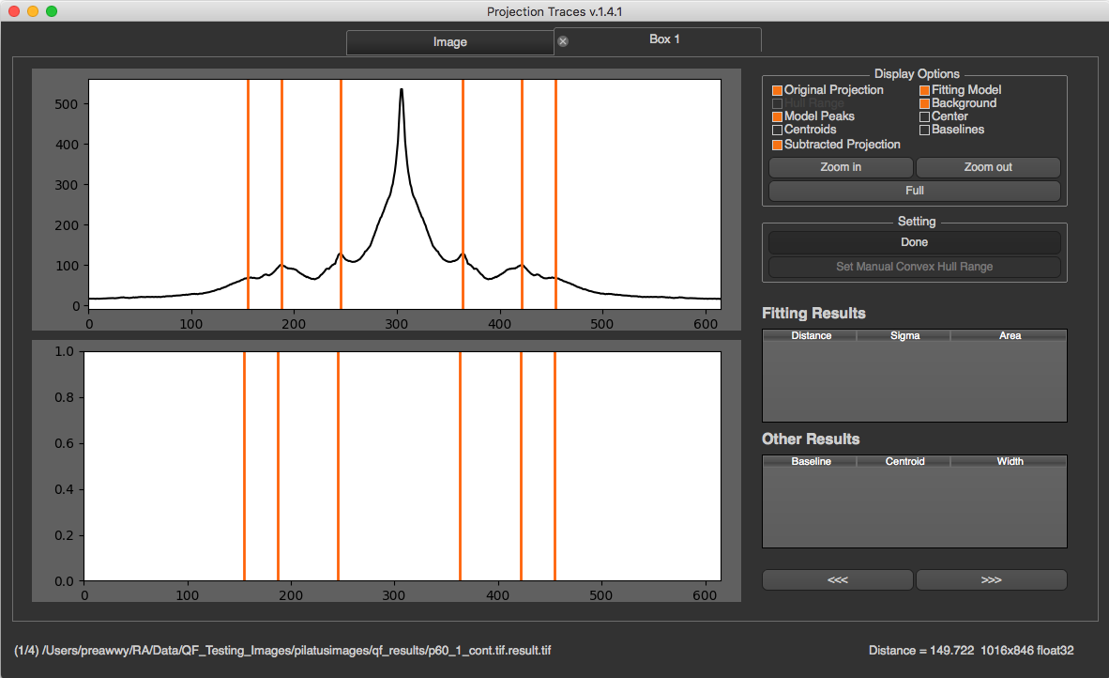Close the Box 1 tab
1109x678 pixels.
[563, 41]
